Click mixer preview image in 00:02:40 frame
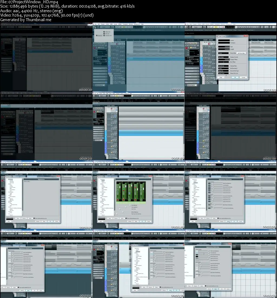Image resolution: width=277 pixels, height=298 pixels. pos(131,193)
